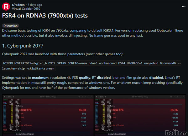
Task: Open the post options three-dot menu
Action: [x=184, y=7]
